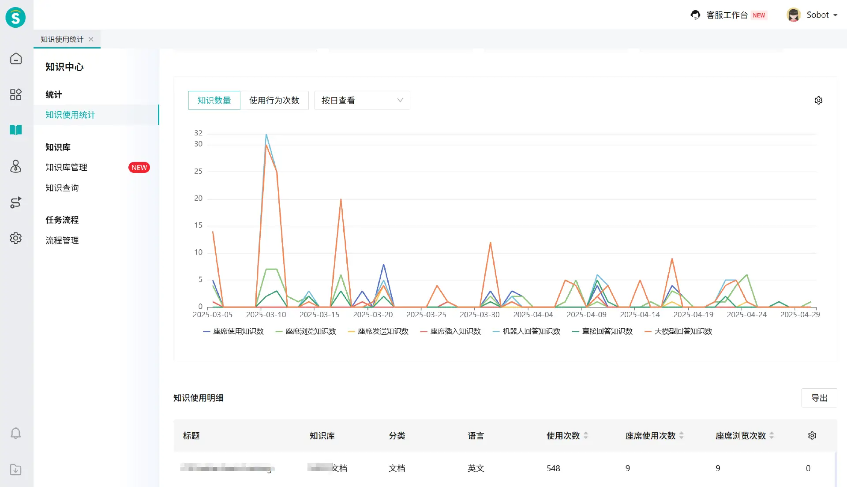
Task: Toggle 座席插入知识数 legend series
Action: pyautogui.click(x=450, y=331)
